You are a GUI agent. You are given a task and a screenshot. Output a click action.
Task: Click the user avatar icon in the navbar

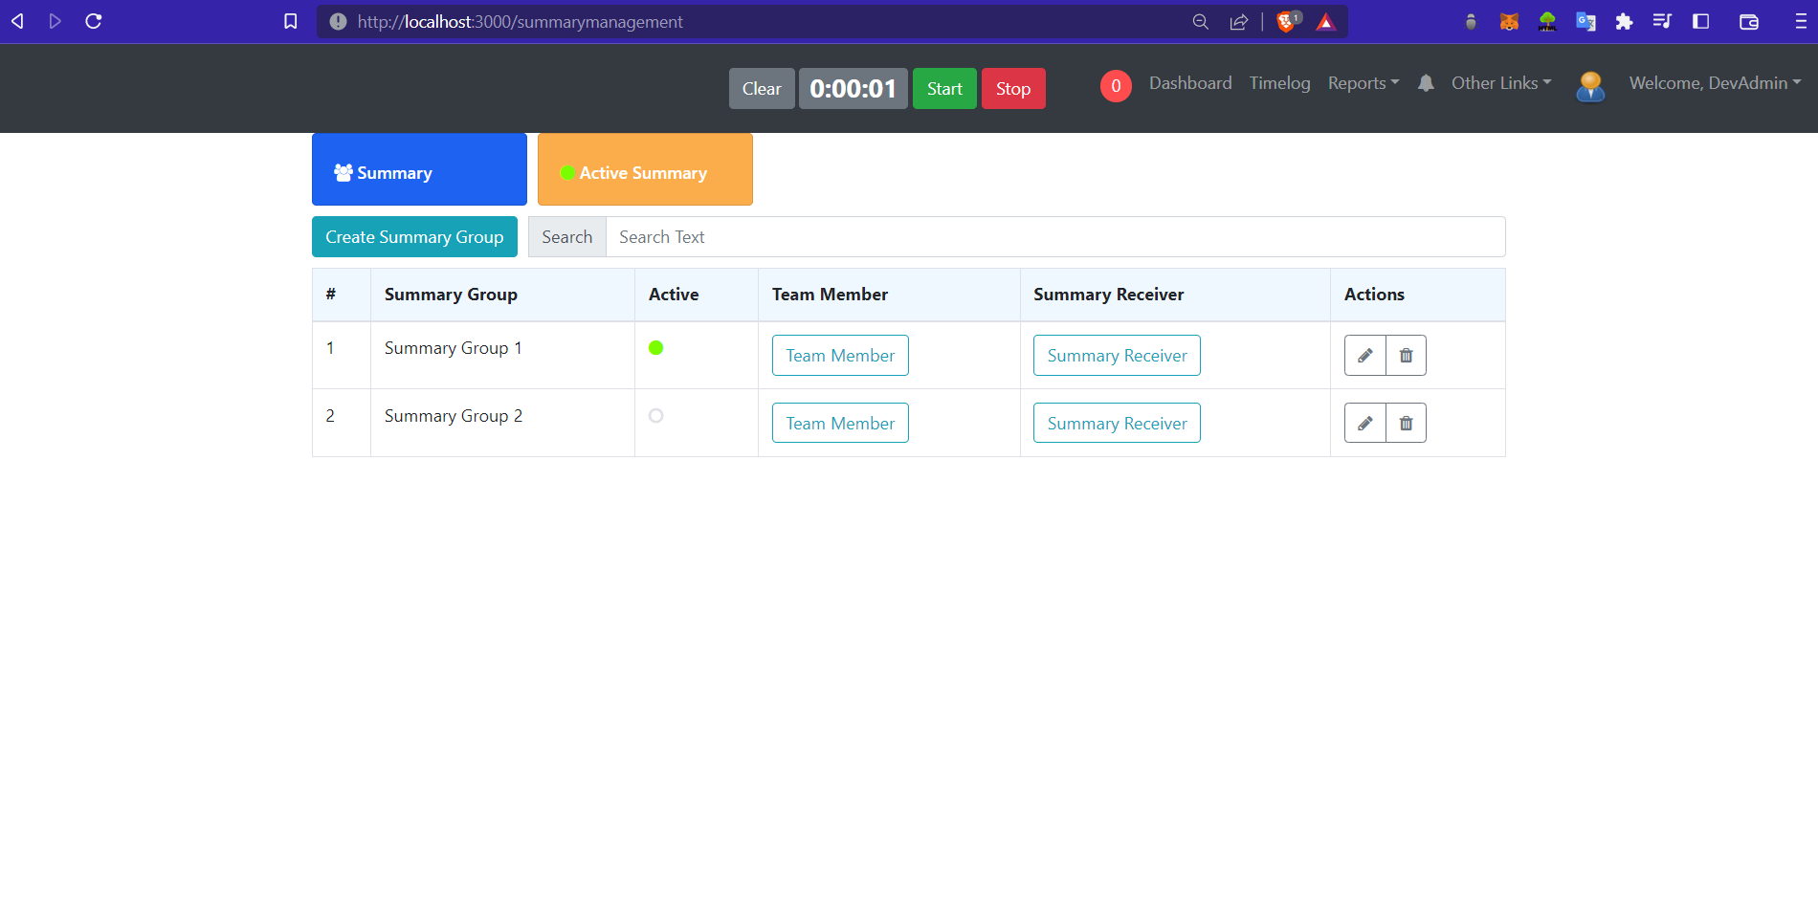pyautogui.click(x=1590, y=86)
